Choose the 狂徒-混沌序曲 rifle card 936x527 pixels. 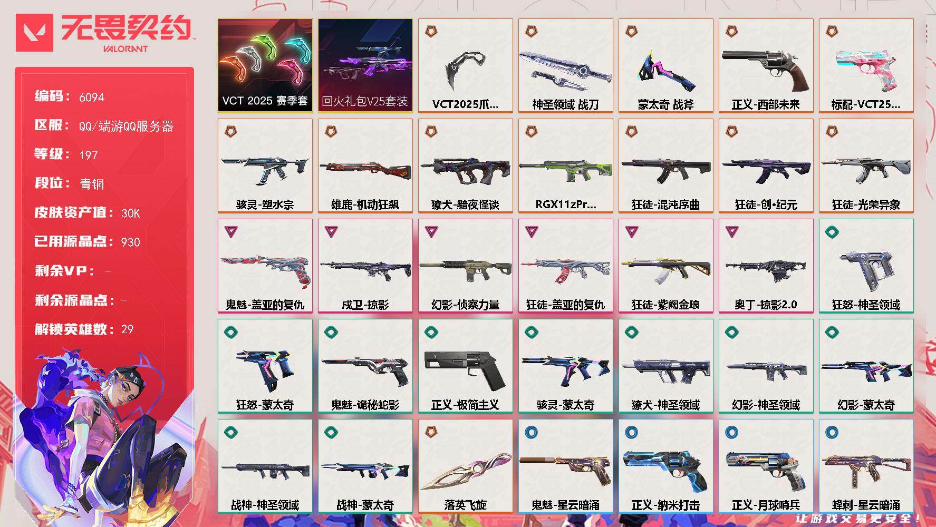pos(665,166)
